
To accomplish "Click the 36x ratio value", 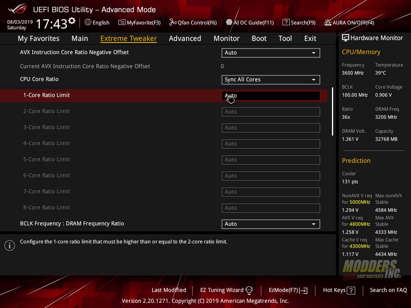I will tap(346, 117).
